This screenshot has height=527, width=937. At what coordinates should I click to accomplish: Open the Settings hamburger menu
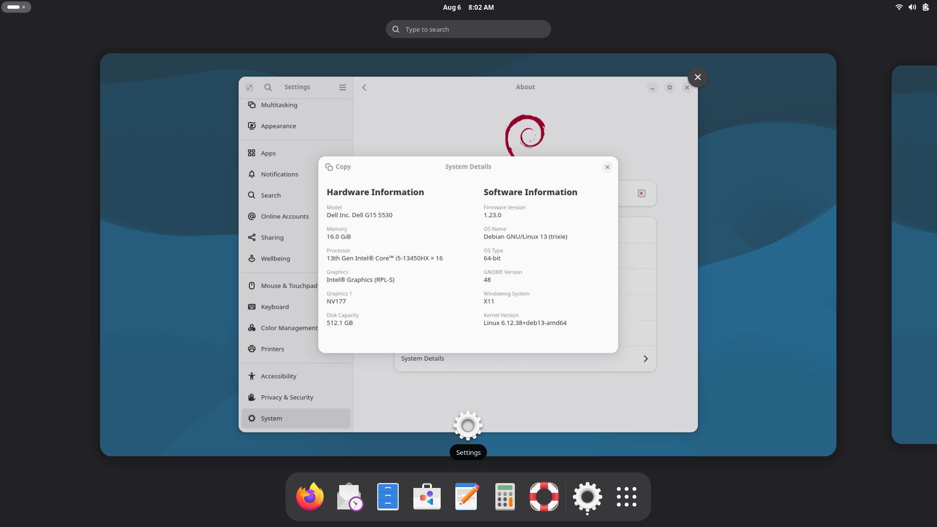[x=343, y=87]
